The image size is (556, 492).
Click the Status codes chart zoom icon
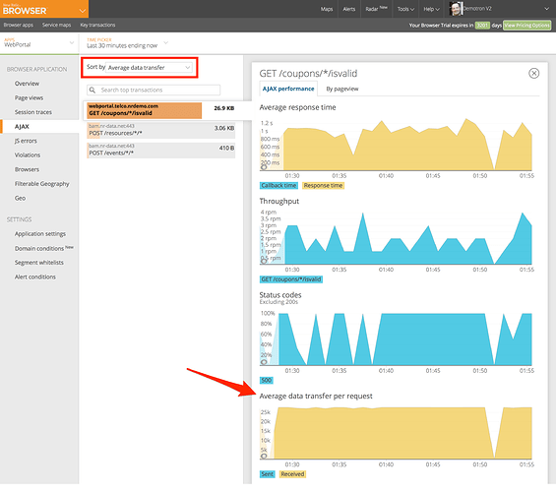264,362
